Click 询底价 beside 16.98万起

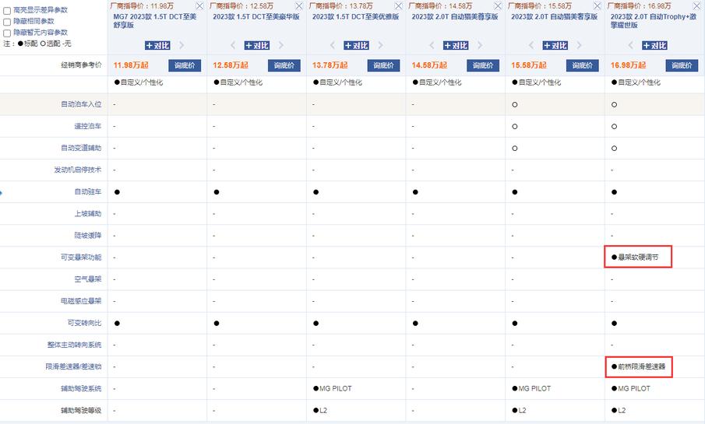pyautogui.click(x=682, y=65)
